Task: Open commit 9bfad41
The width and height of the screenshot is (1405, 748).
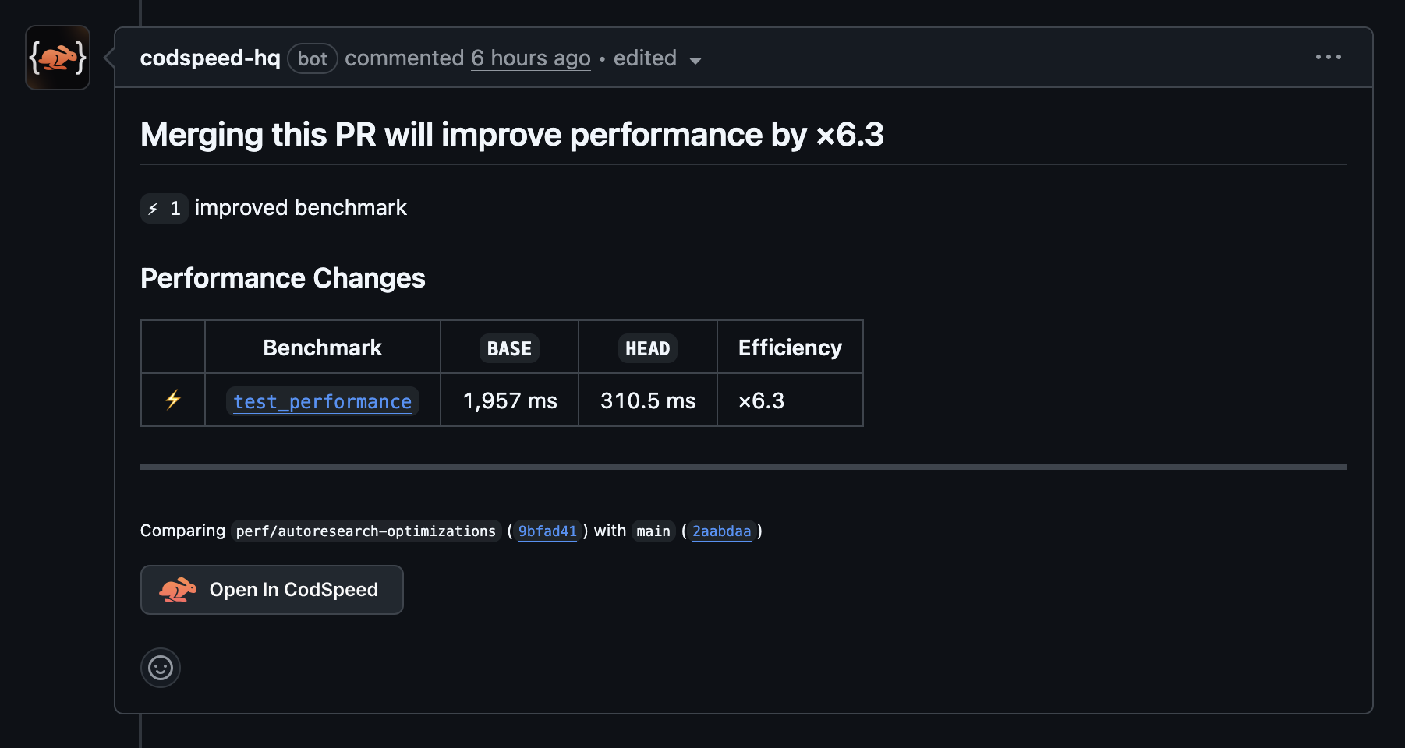Action: pos(547,531)
